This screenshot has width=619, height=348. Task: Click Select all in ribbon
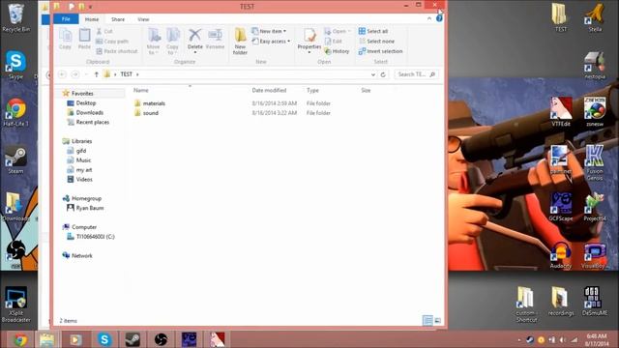373,31
